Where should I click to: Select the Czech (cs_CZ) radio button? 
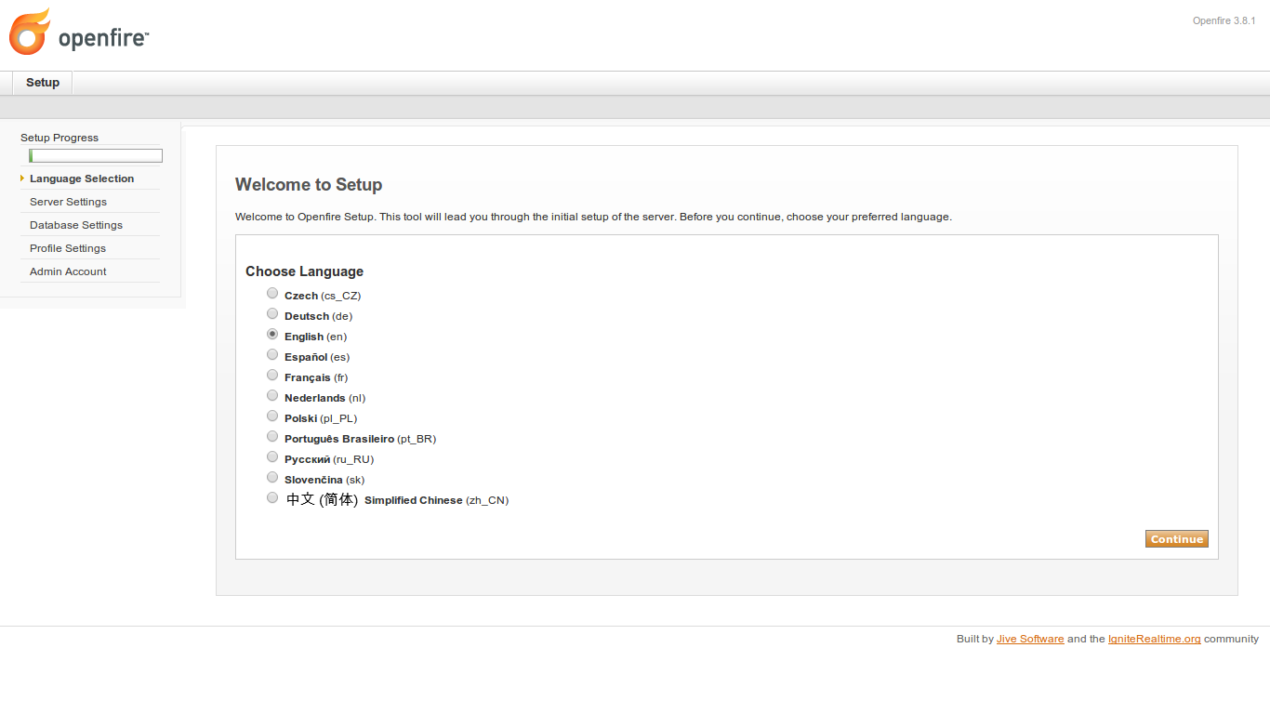coord(272,293)
